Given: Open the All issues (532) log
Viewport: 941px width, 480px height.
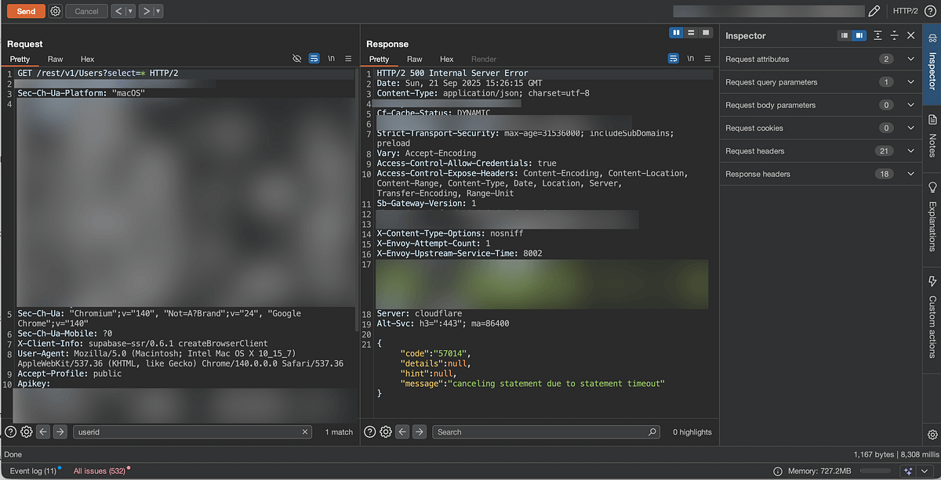Looking at the screenshot, I should coord(100,471).
